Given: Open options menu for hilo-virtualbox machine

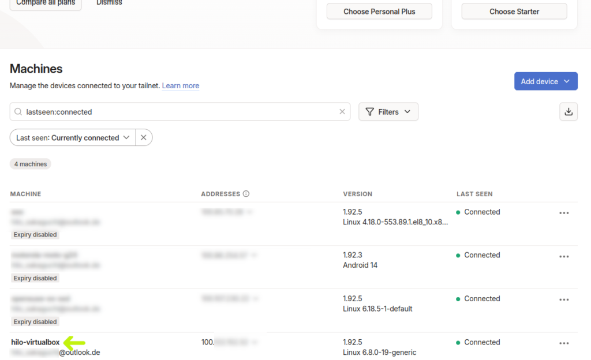Looking at the screenshot, I should point(564,343).
